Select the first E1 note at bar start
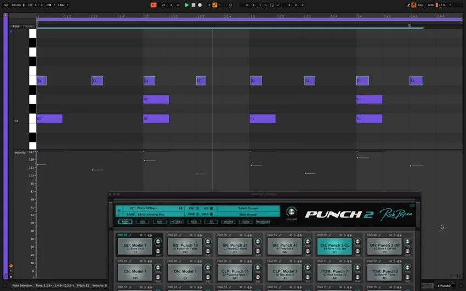Viewport: 466px width, 291px height. tap(42, 81)
